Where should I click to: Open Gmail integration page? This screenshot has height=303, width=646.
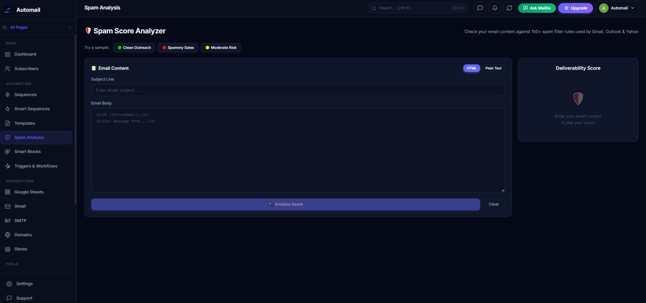click(x=36, y=206)
